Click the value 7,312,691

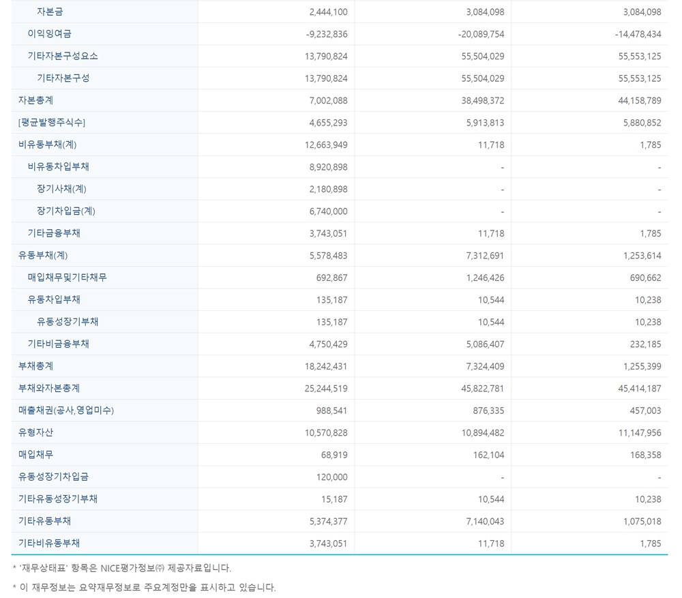pos(486,256)
